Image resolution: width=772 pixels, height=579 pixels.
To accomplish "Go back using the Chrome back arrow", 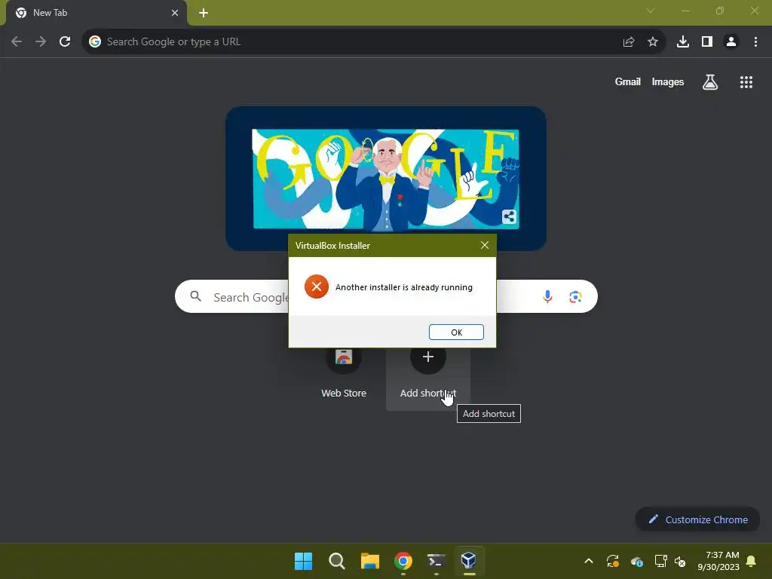I will [17, 42].
